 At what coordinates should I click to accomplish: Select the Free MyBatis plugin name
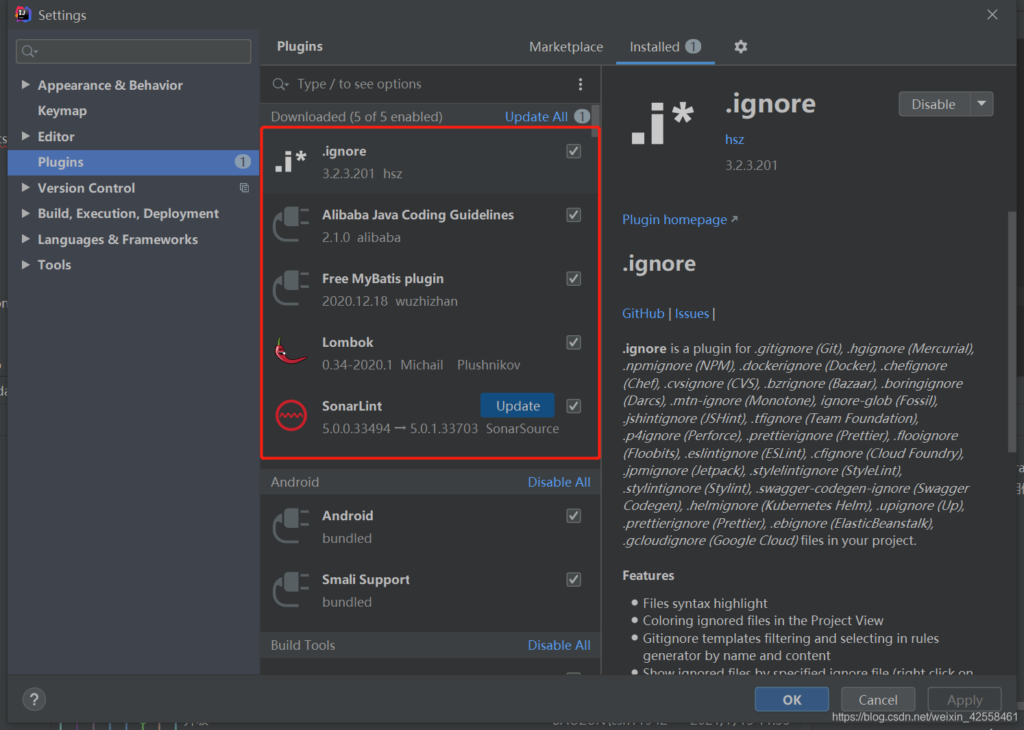[383, 278]
